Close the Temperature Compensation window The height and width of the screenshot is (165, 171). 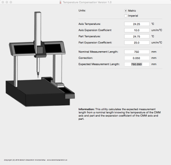(3, 2)
